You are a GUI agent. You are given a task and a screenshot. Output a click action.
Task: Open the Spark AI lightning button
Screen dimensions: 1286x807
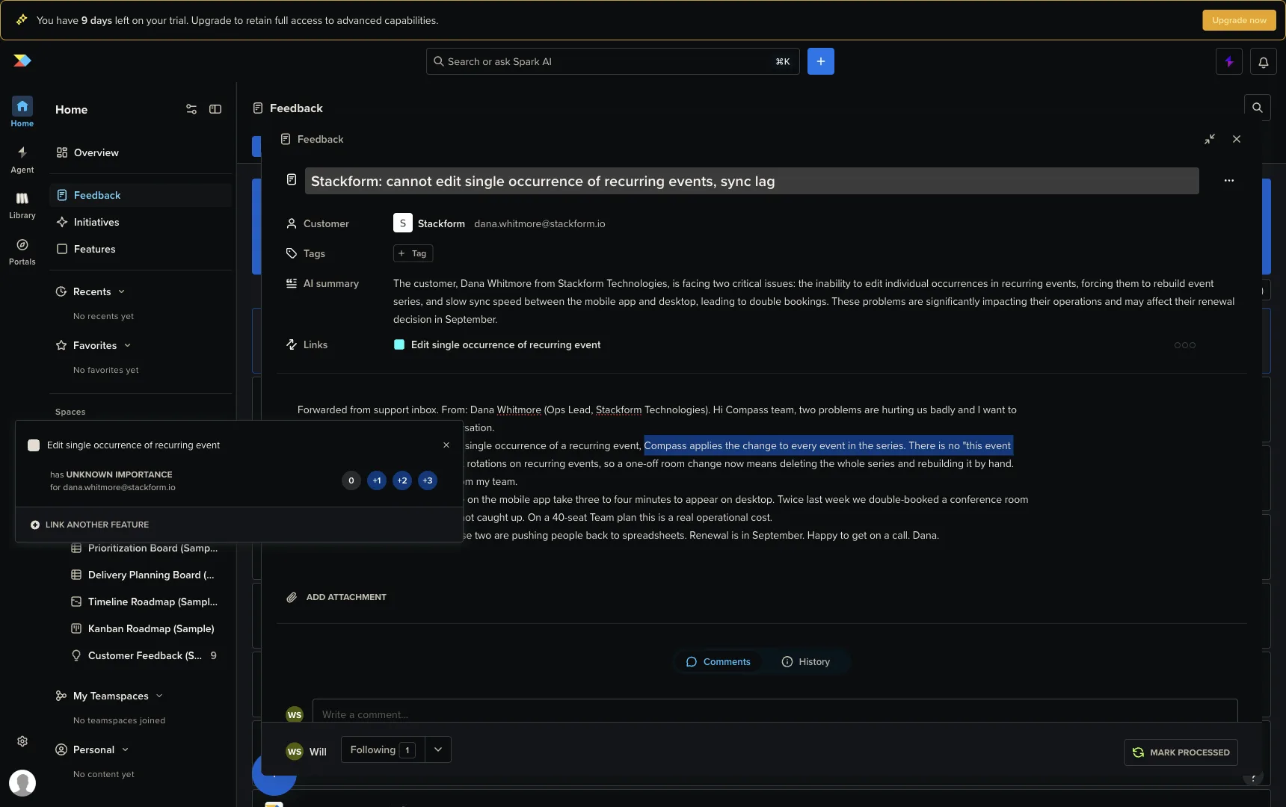[1229, 62]
